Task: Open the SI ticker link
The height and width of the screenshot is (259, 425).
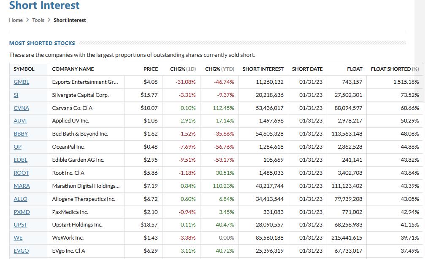Action: (x=16, y=95)
